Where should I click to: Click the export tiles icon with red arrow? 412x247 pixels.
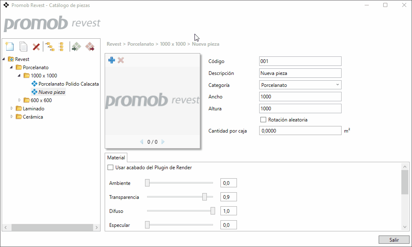click(89, 47)
